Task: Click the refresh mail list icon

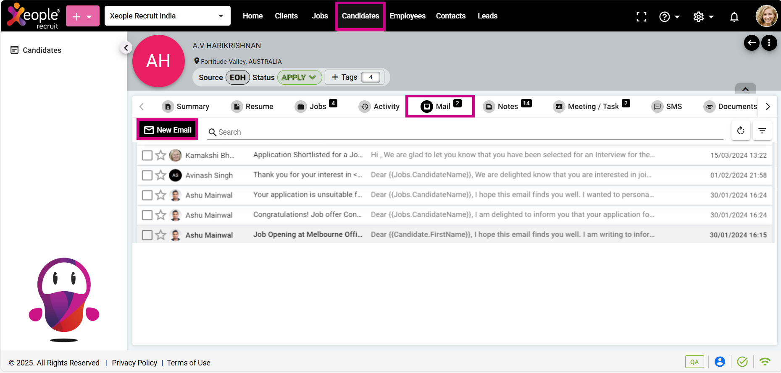Action: point(741,130)
